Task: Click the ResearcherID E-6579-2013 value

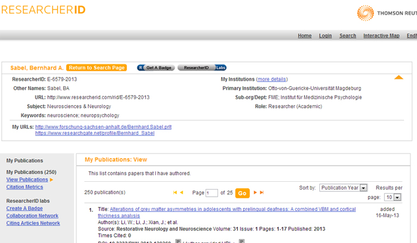Action: coord(62,80)
